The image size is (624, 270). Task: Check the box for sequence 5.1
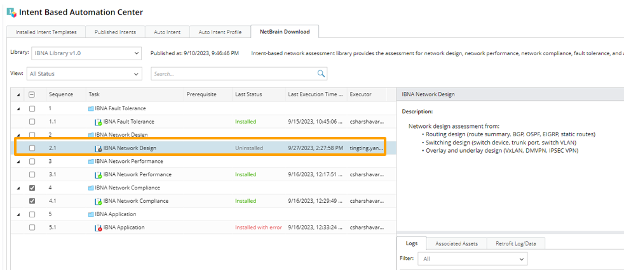click(32, 228)
